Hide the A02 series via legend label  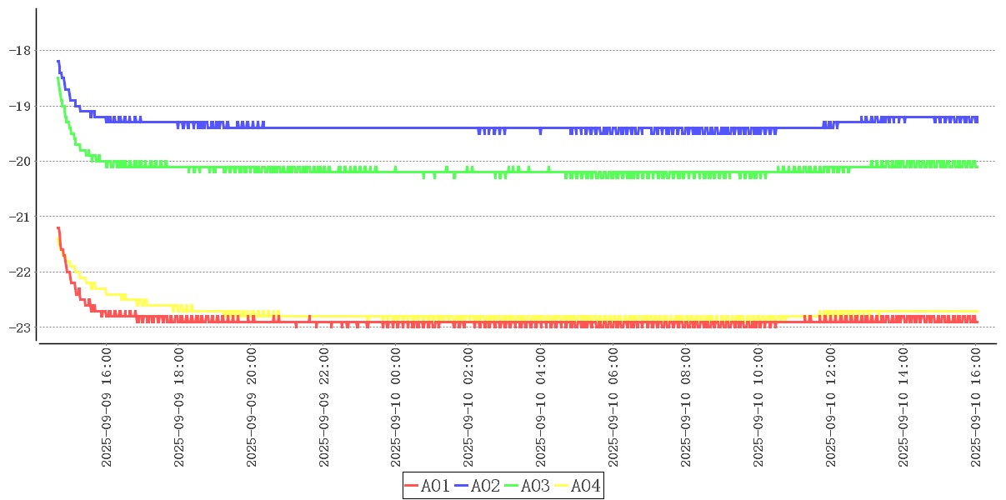click(x=486, y=486)
